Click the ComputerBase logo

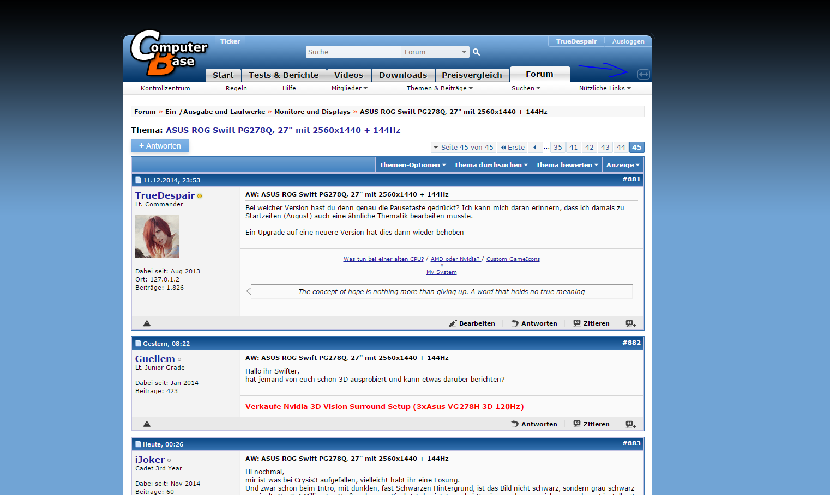click(169, 53)
